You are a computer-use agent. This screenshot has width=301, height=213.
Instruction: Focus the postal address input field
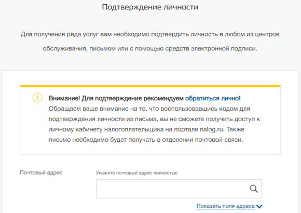click(x=179, y=189)
